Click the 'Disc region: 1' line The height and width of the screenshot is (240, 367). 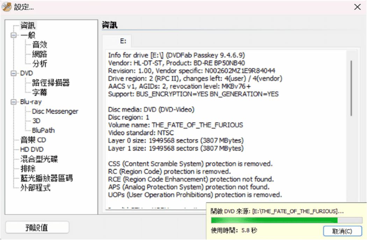click(129, 117)
